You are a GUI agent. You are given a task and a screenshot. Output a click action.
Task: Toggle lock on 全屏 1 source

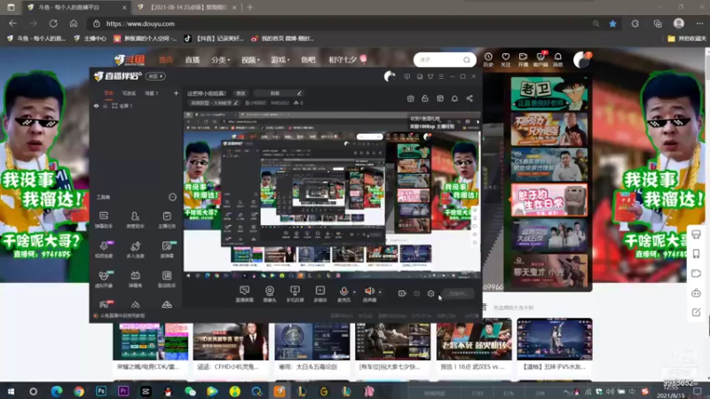tap(105, 106)
